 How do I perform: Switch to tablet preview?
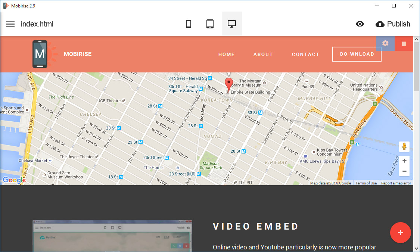point(210,24)
